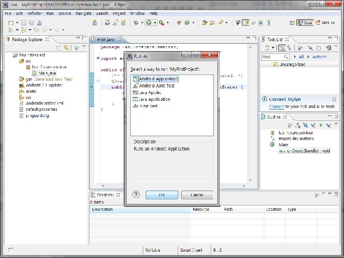Click the Open Perspective icon

[x=292, y=22]
